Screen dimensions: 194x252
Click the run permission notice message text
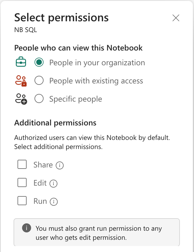click(x=98, y=233)
